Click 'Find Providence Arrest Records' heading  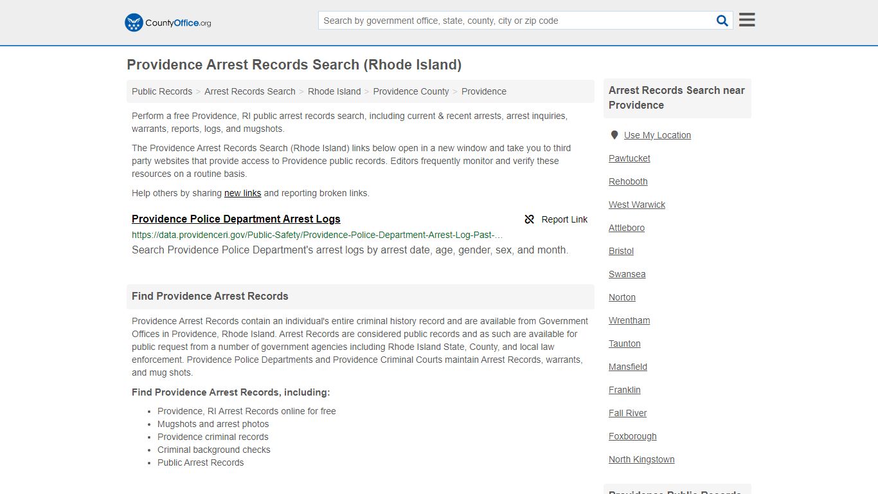pyautogui.click(x=210, y=296)
